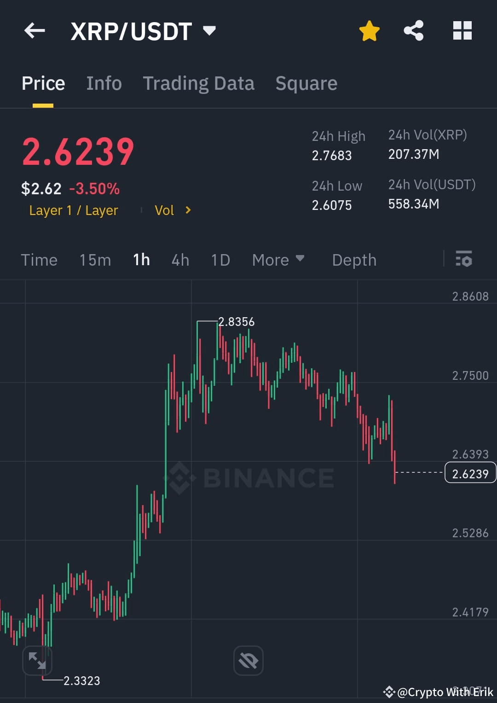Click the Layer 1 / Layer tag
The image size is (497, 703).
[x=73, y=210]
